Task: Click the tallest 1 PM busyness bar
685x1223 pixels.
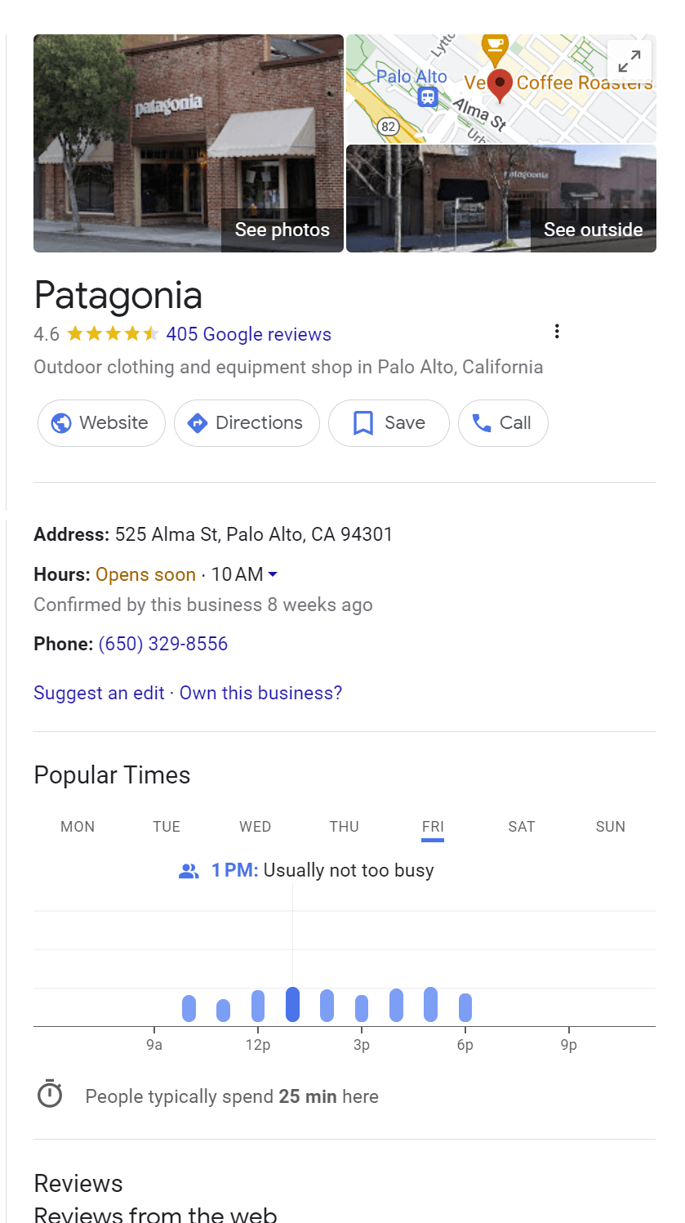Action: [x=292, y=1003]
